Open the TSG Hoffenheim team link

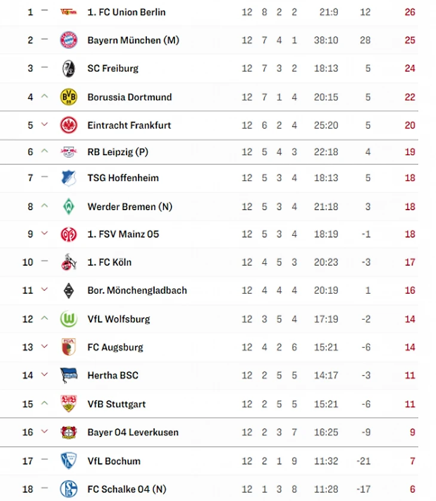123,178
